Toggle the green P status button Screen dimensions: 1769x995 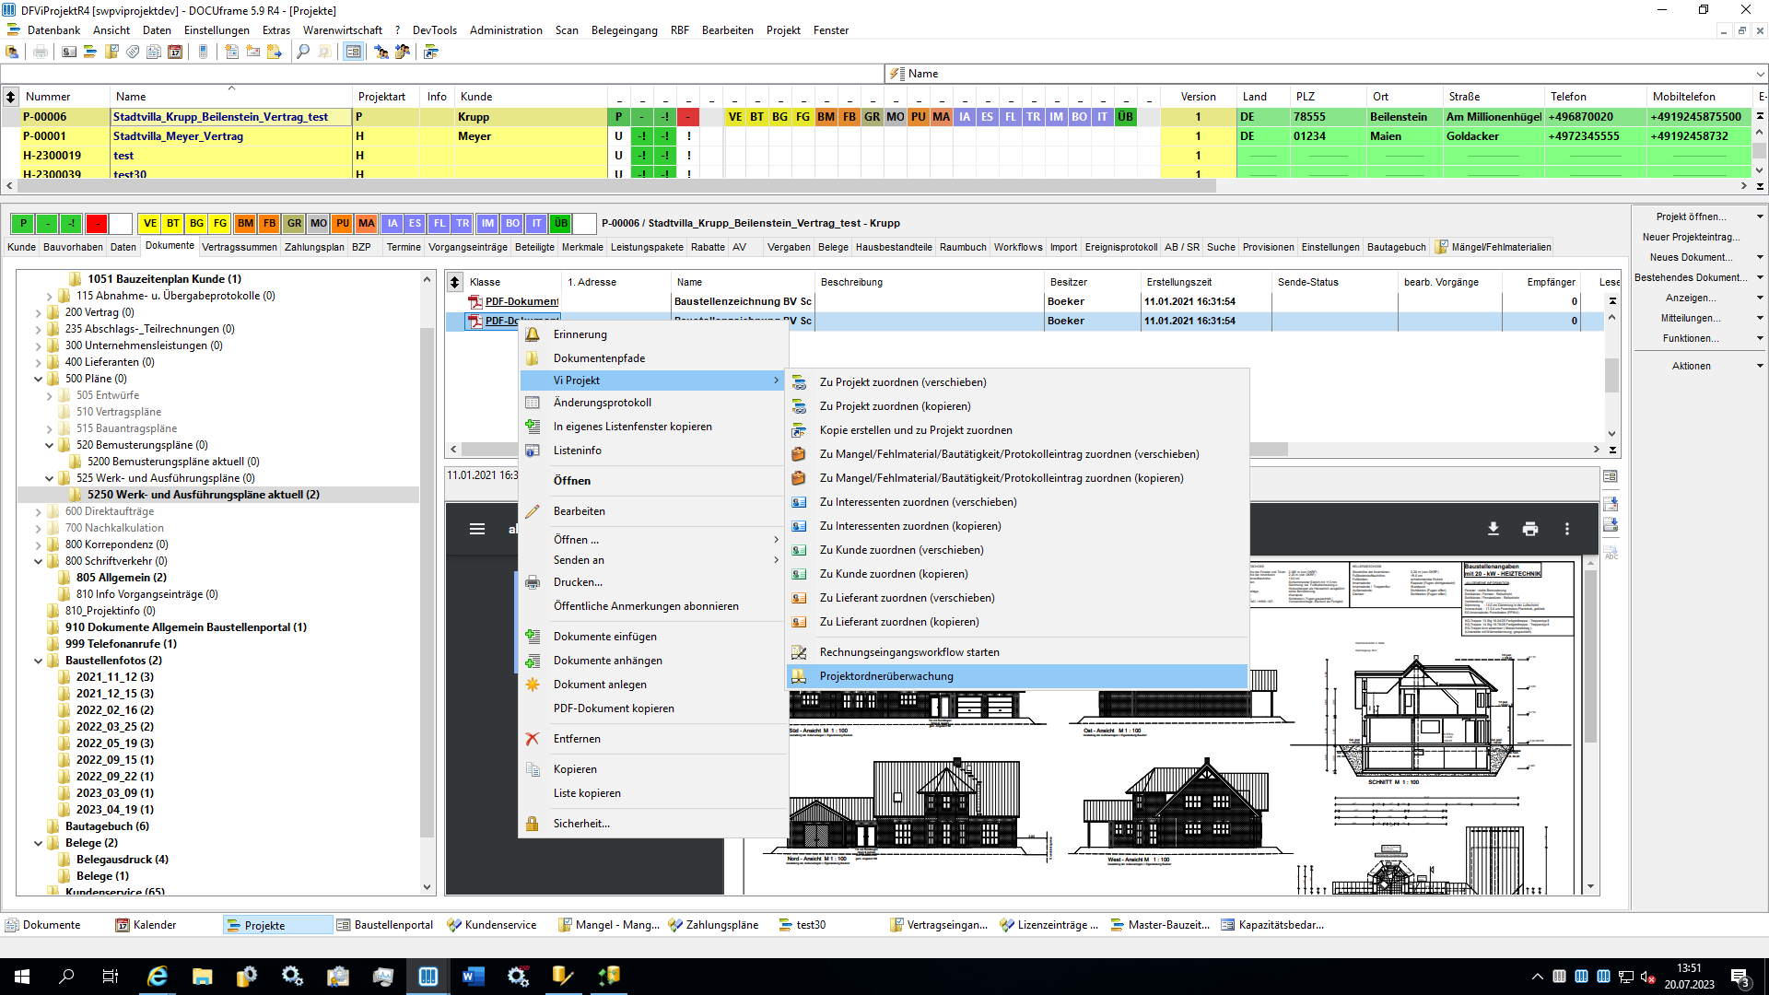tap(23, 224)
